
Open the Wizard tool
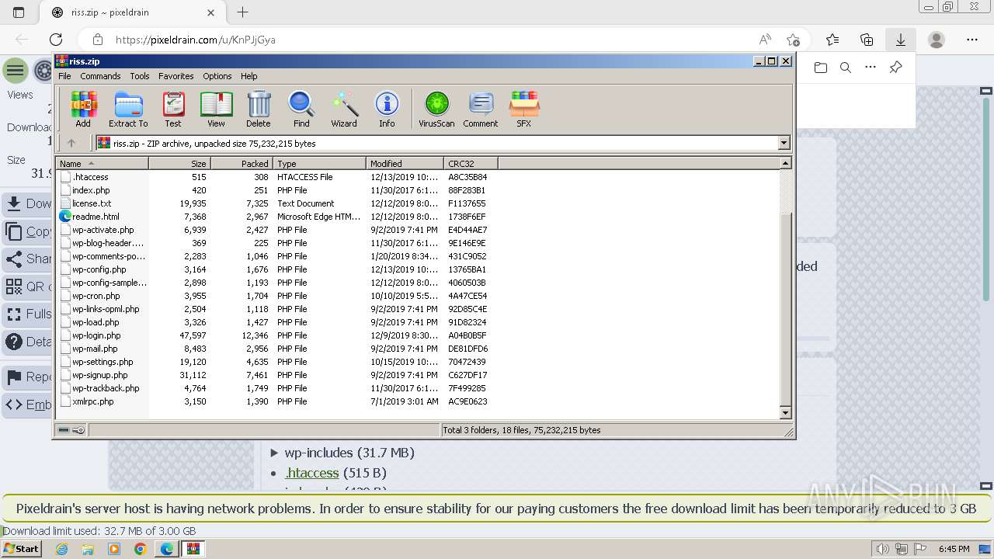click(344, 109)
